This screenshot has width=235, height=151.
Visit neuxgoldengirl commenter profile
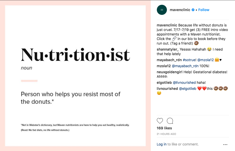click(x=169, y=72)
